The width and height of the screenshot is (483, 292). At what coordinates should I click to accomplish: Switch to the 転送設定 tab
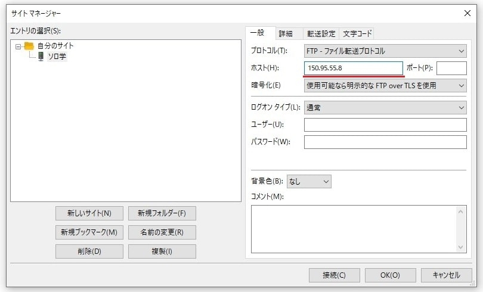coord(321,33)
